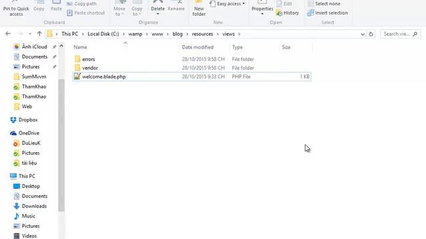Viewport: 426px width, 239px height.
Task: Select OneDrive in navigation pane
Action: coord(25,133)
